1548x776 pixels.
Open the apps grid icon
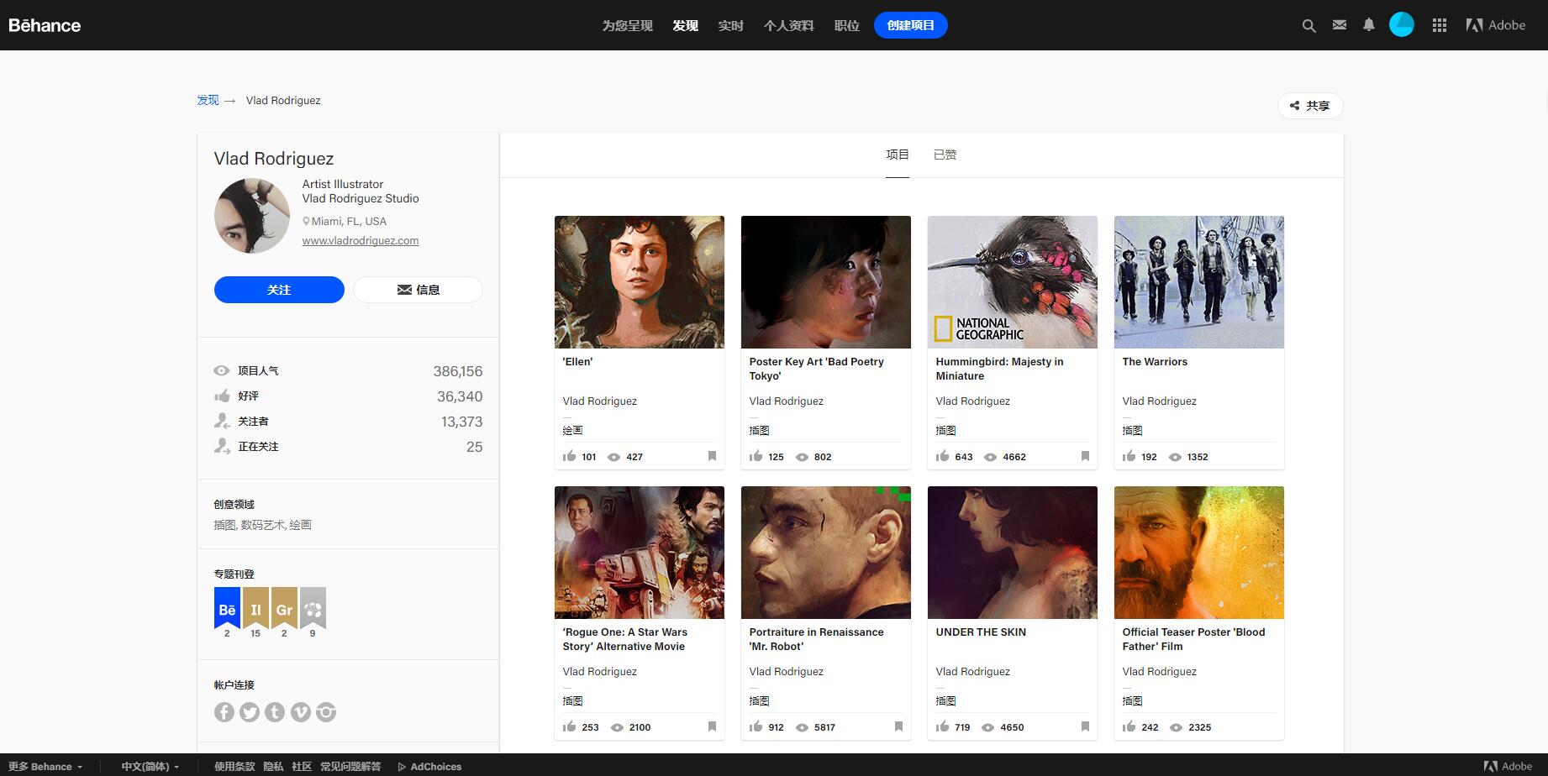(x=1440, y=25)
